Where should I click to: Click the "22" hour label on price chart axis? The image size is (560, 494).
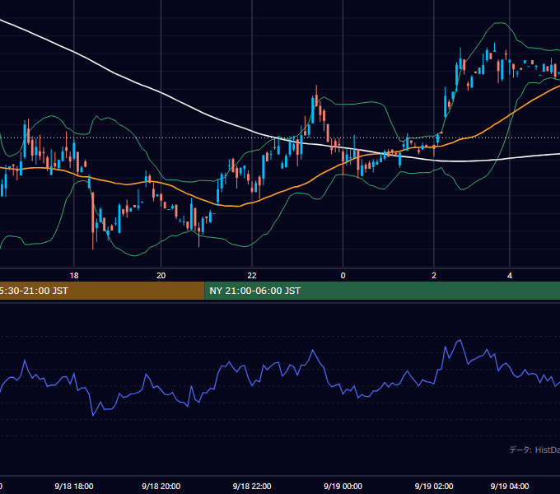pyautogui.click(x=252, y=276)
